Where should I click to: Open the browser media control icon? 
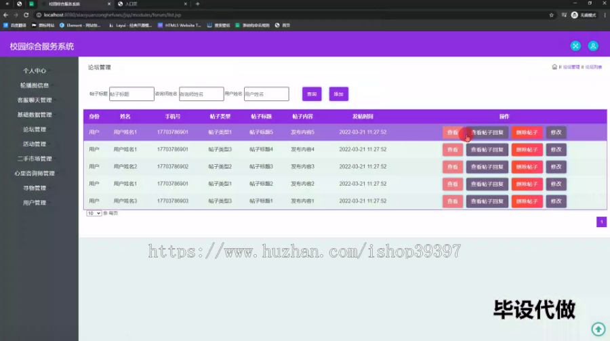(x=564, y=15)
